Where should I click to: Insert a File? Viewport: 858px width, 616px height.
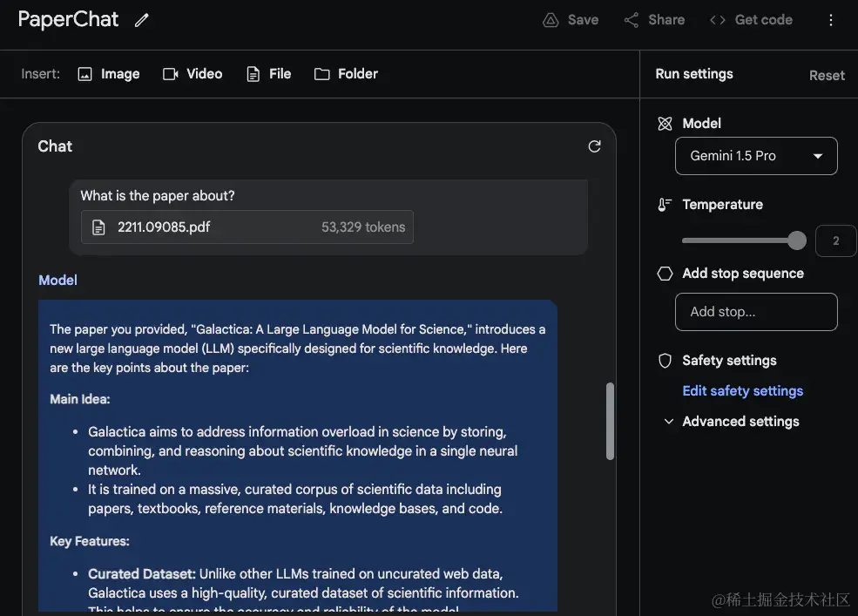268,74
